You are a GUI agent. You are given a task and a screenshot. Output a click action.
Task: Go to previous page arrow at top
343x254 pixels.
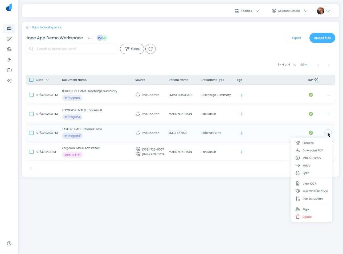(318, 65)
